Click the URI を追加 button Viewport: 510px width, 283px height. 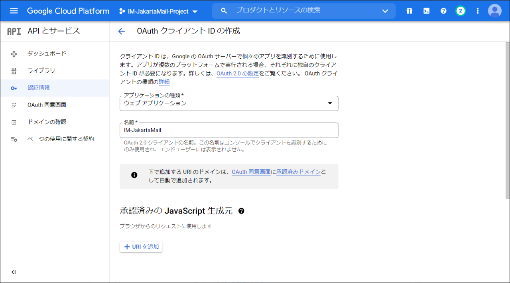(141, 247)
